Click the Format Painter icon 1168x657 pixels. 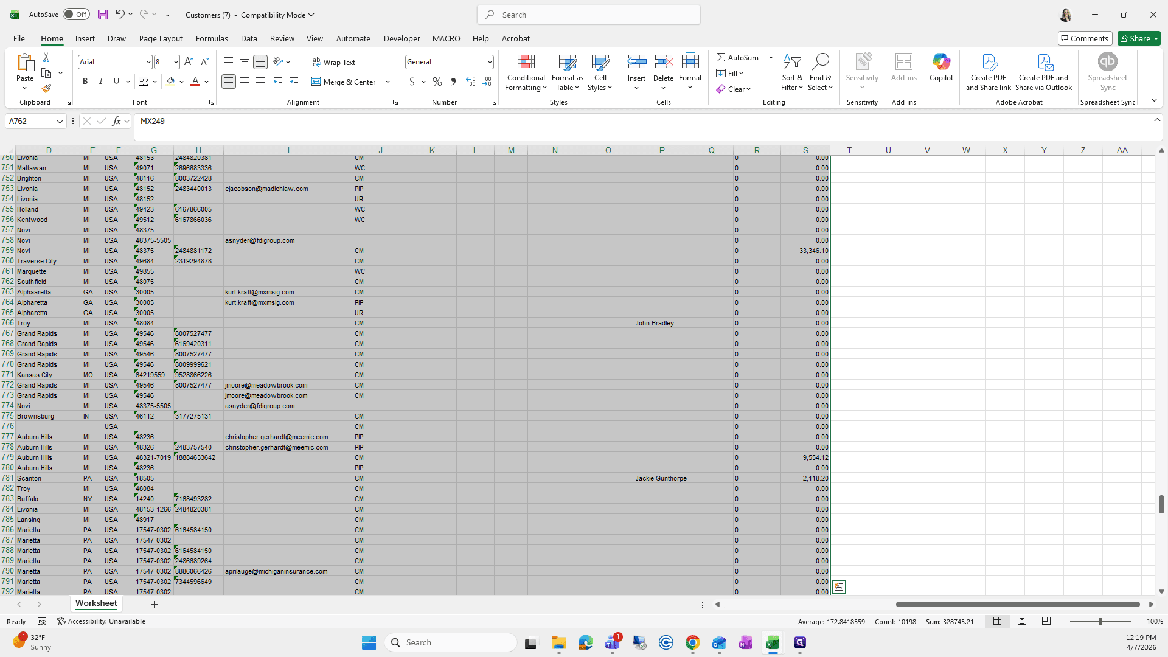click(46, 88)
